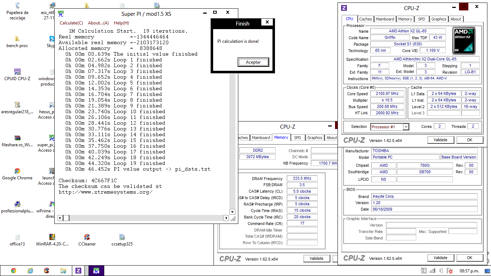The height and width of the screenshot is (276, 491).
Task: Open Internet Explorer from the taskbar
Action: tap(30, 271)
